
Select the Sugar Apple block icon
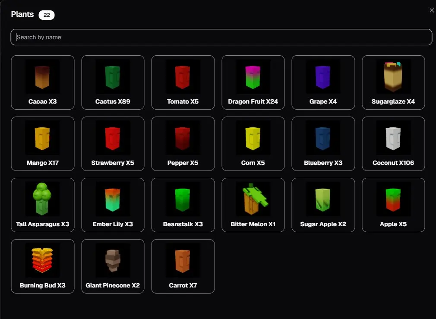point(323,199)
